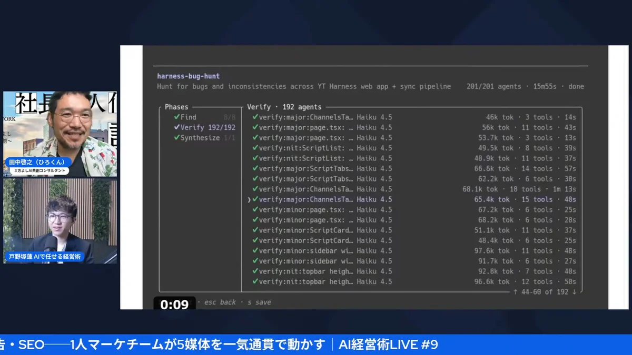This screenshot has width=632, height=355.
Task: Click the 戸野塚蓮 AIで任せる経営術 name label
Action: tap(44, 257)
